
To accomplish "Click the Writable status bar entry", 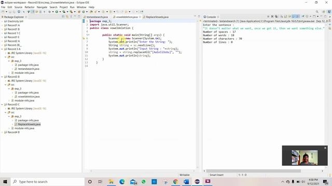I will (x=185, y=175).
